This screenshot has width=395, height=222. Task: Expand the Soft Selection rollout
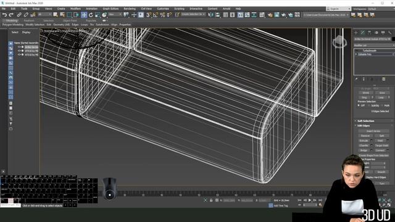(x=365, y=121)
